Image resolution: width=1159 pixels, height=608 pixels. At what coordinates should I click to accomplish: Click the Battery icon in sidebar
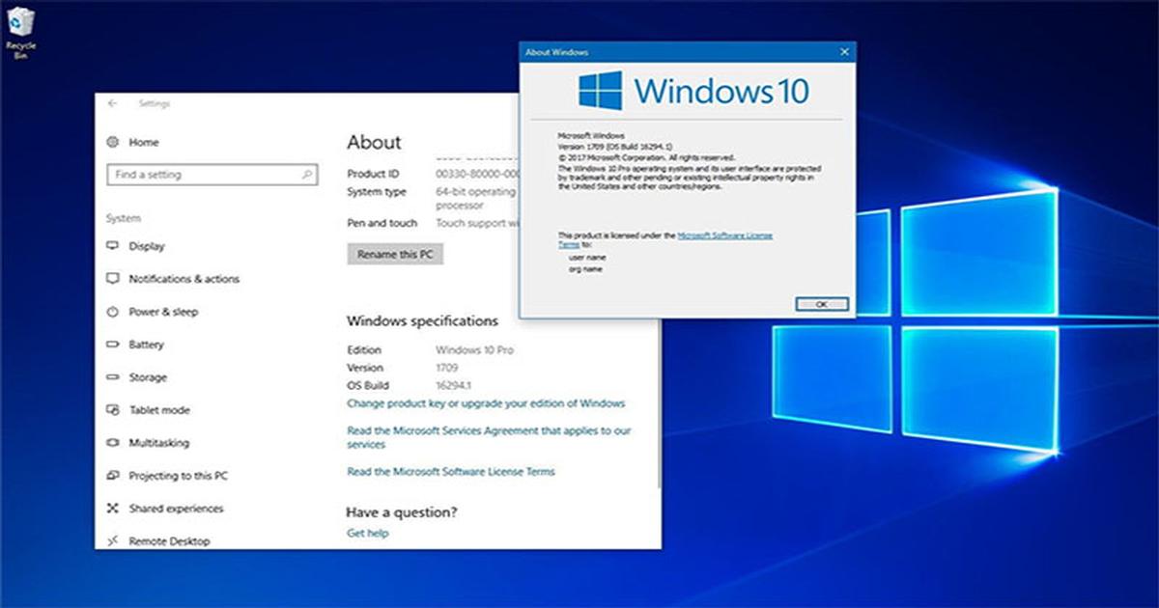(x=112, y=345)
